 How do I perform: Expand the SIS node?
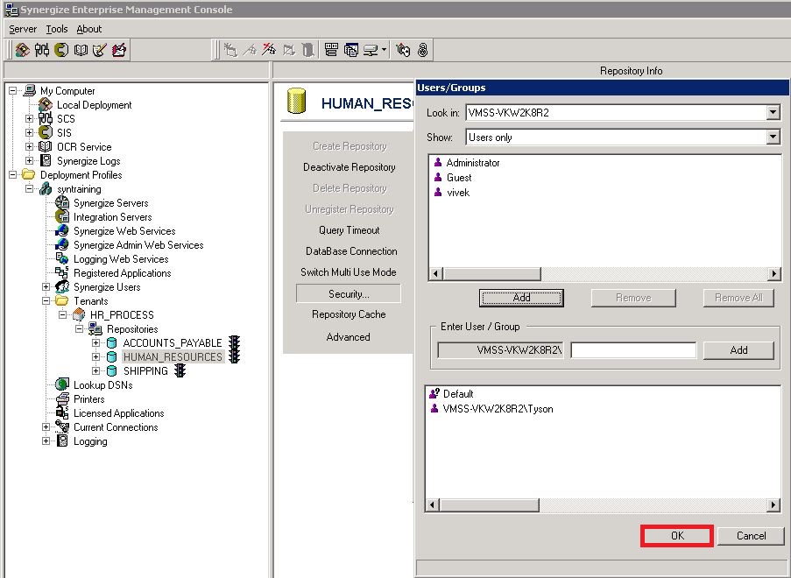click(29, 132)
